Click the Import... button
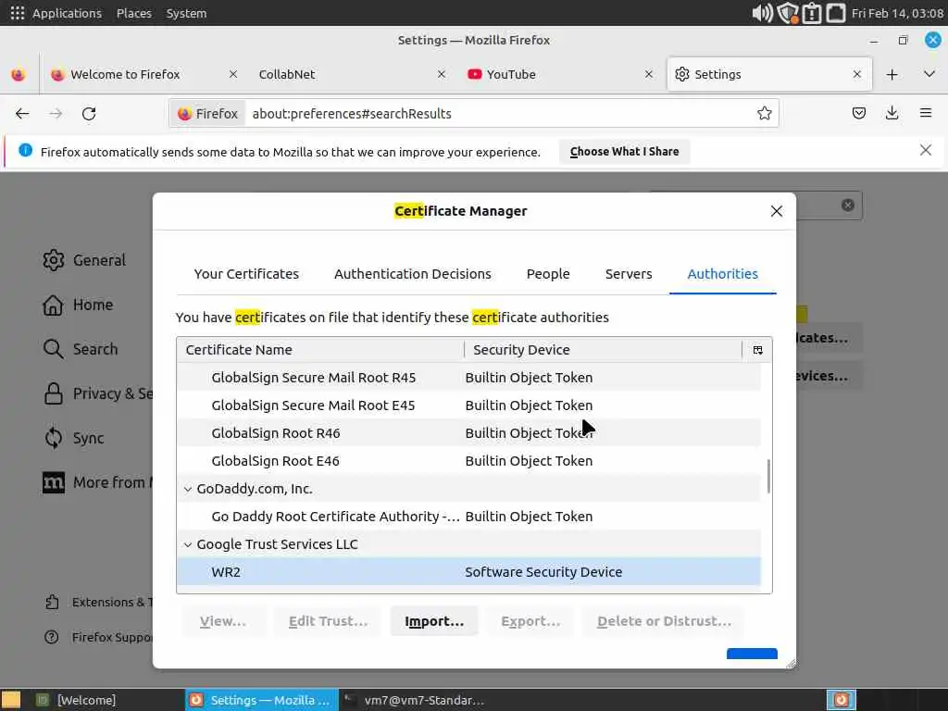This screenshot has width=948, height=711. pos(434,621)
